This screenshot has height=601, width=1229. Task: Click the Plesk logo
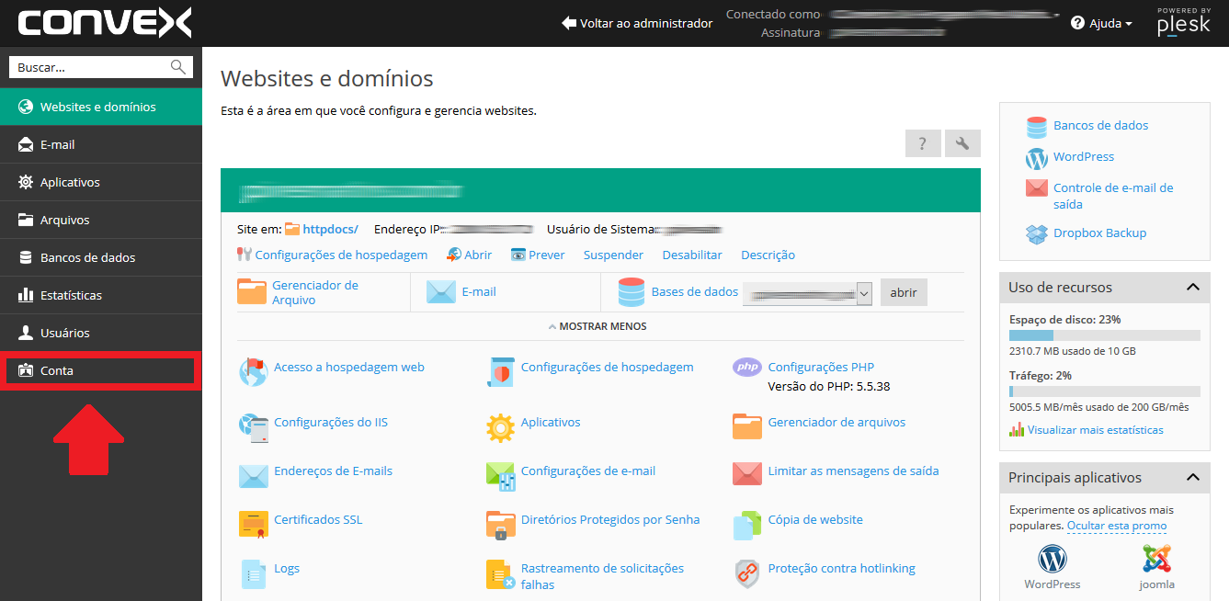click(x=1184, y=23)
